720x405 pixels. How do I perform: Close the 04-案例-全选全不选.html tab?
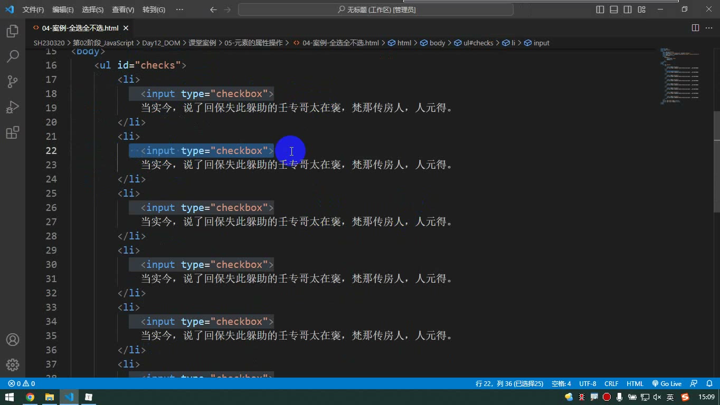tap(126, 28)
